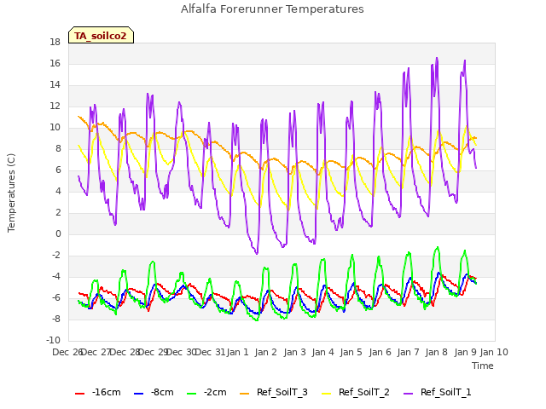Click the -10 y-axis tick label
The image size is (546, 409).
pyautogui.click(x=53, y=340)
